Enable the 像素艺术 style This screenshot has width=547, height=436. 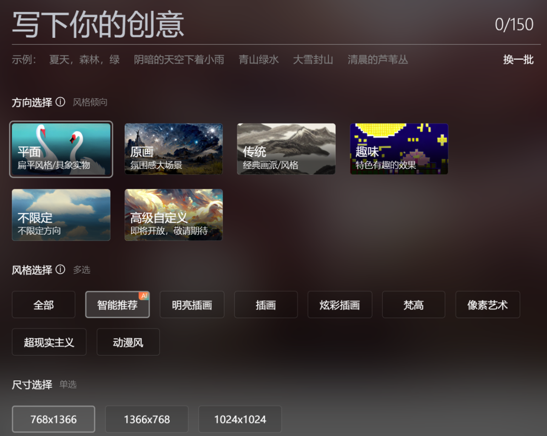(487, 304)
